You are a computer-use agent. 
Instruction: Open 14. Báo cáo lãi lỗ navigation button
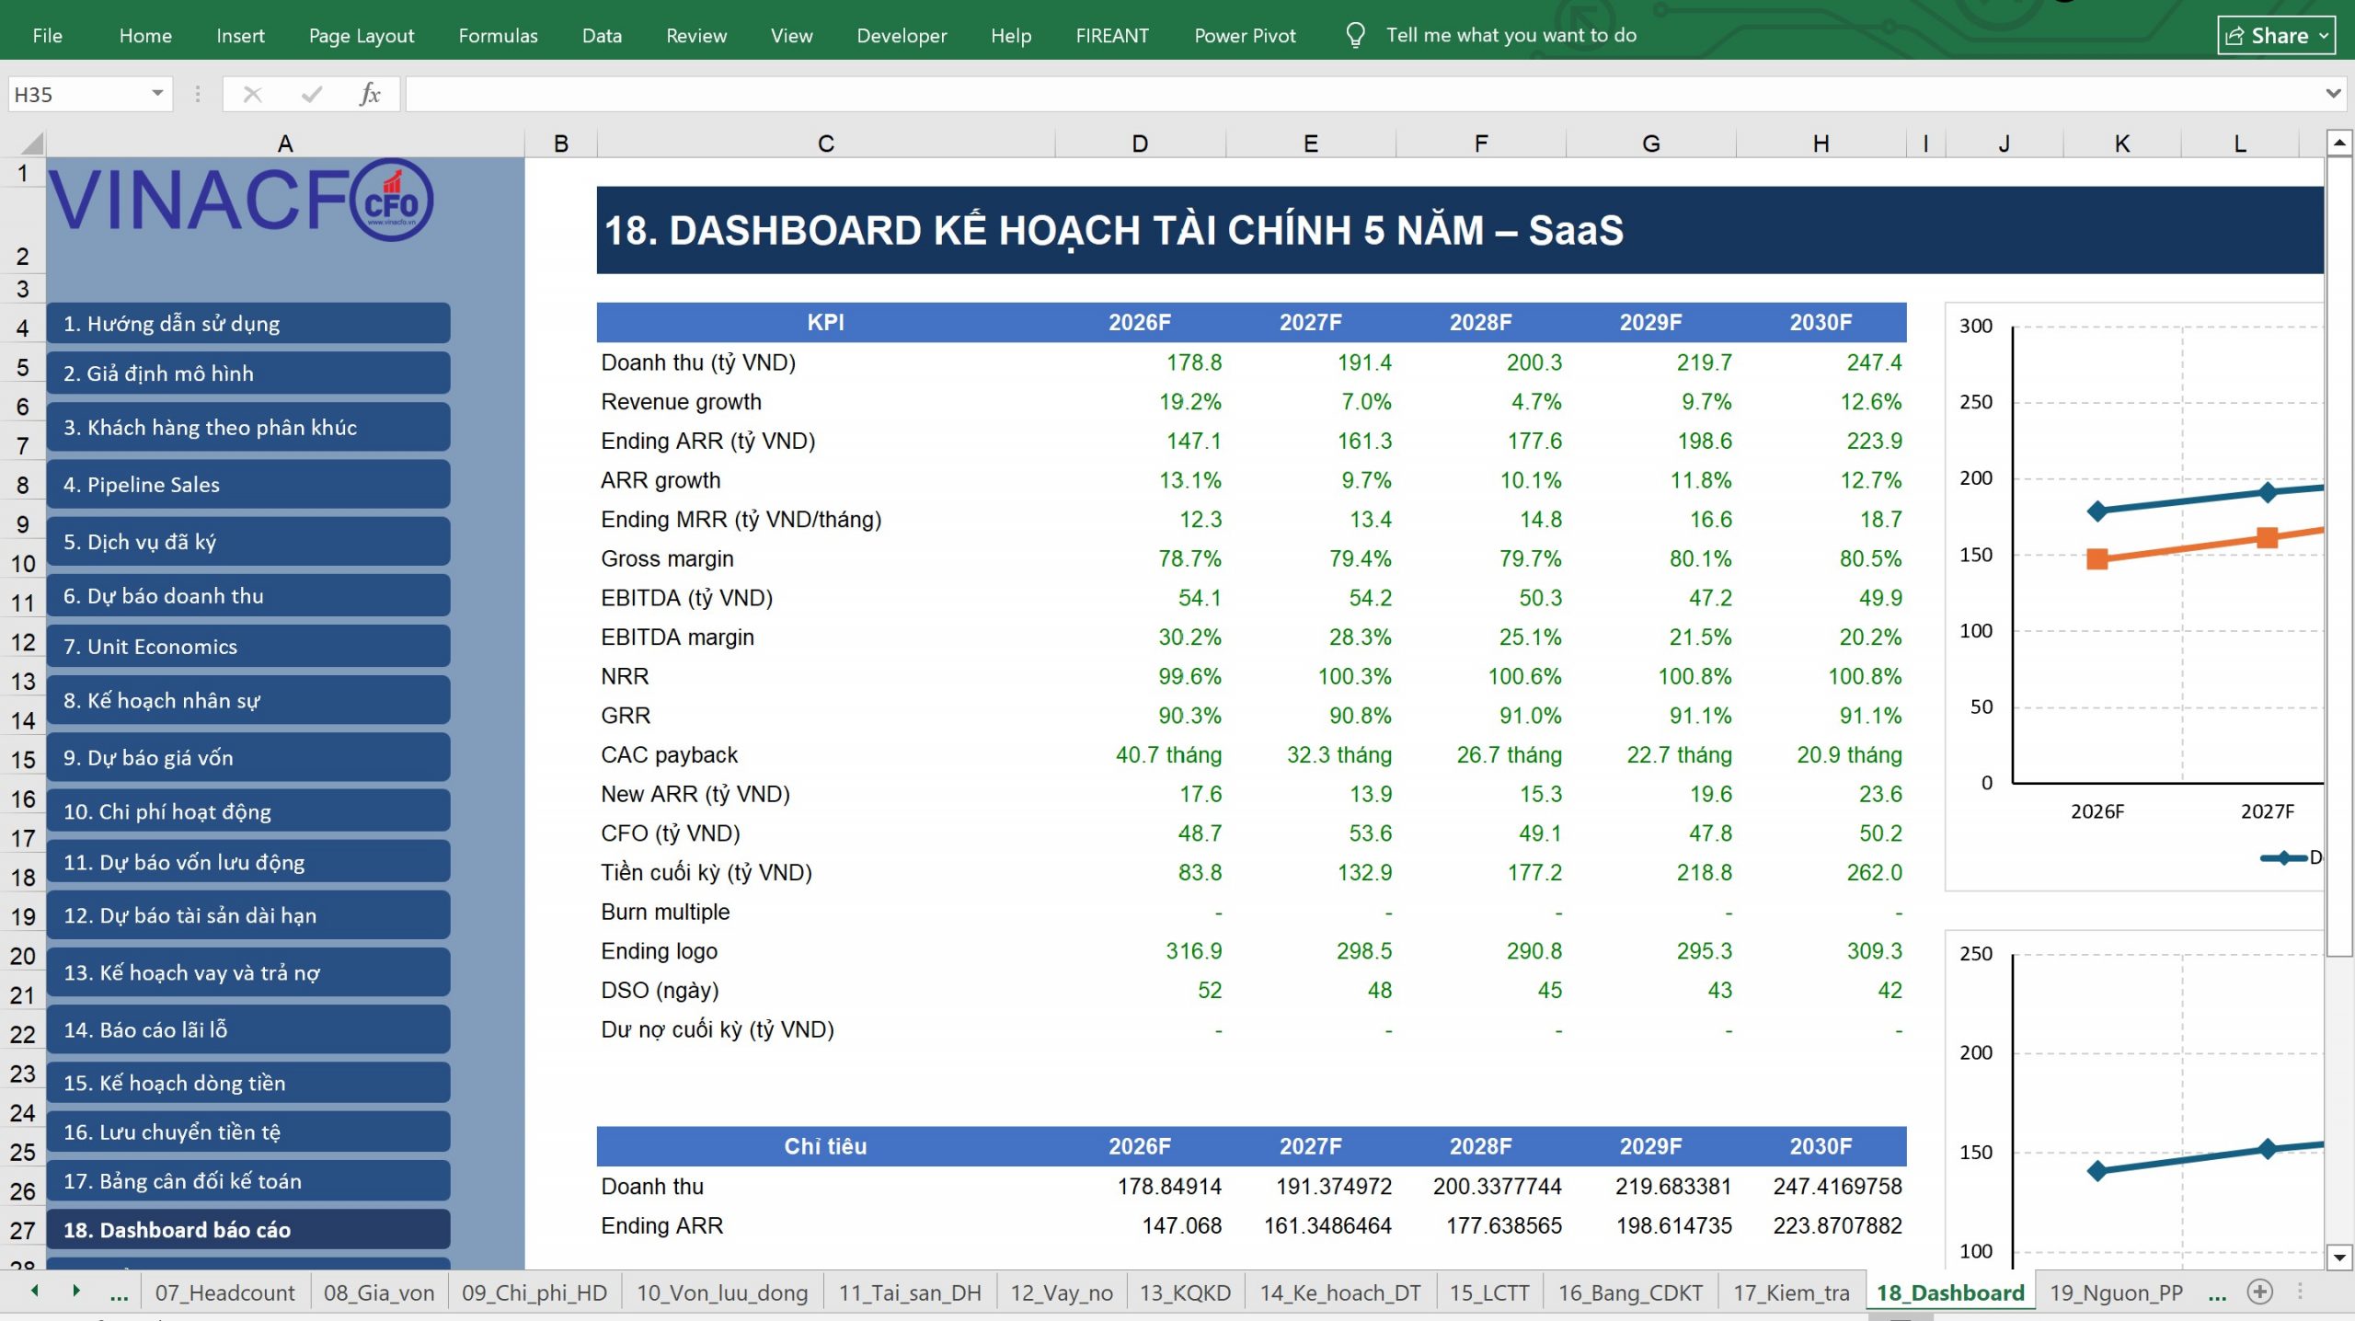[x=248, y=1029]
